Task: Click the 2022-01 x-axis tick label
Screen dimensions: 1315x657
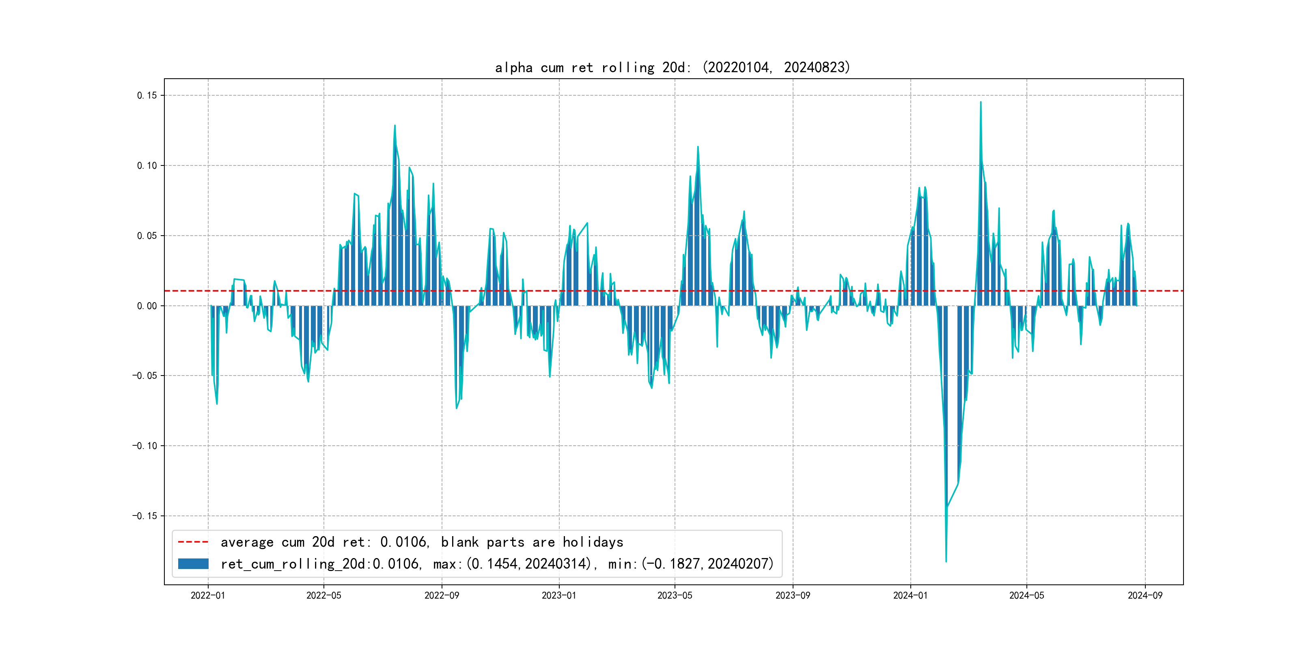Action: point(208,595)
